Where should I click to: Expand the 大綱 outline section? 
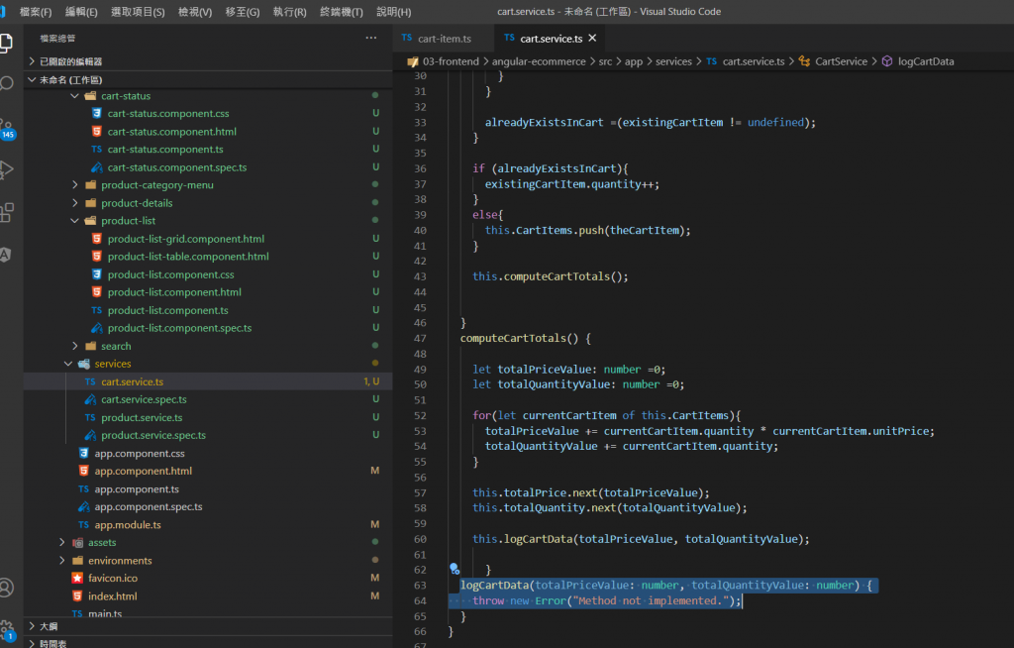point(49,626)
